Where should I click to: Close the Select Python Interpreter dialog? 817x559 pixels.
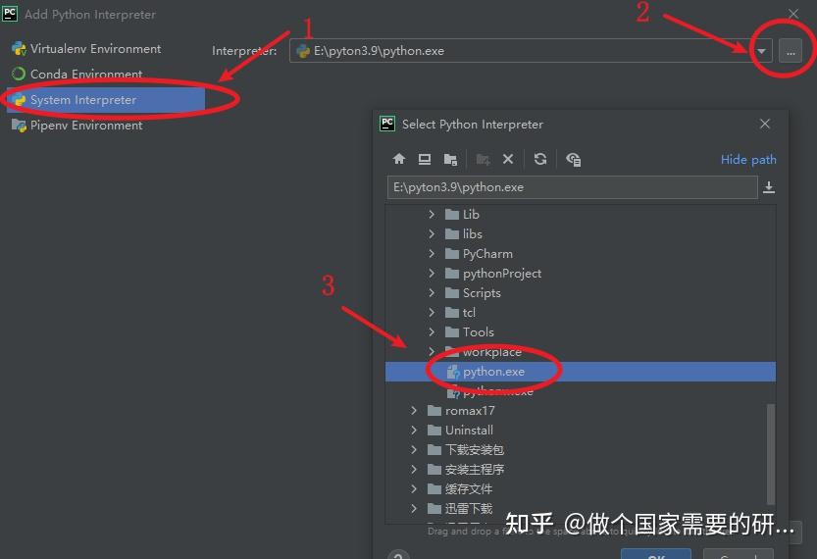point(764,124)
